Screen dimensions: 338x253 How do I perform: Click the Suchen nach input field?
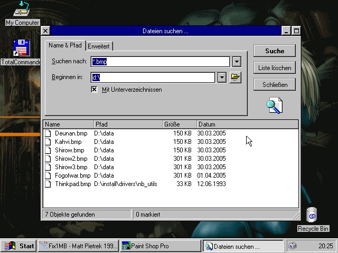(x=160, y=62)
